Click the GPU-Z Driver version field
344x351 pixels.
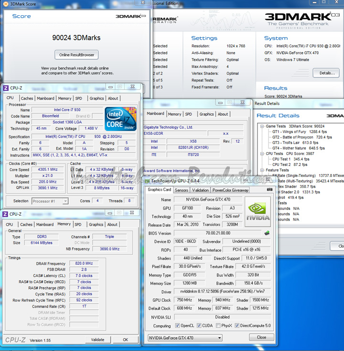point(222,291)
